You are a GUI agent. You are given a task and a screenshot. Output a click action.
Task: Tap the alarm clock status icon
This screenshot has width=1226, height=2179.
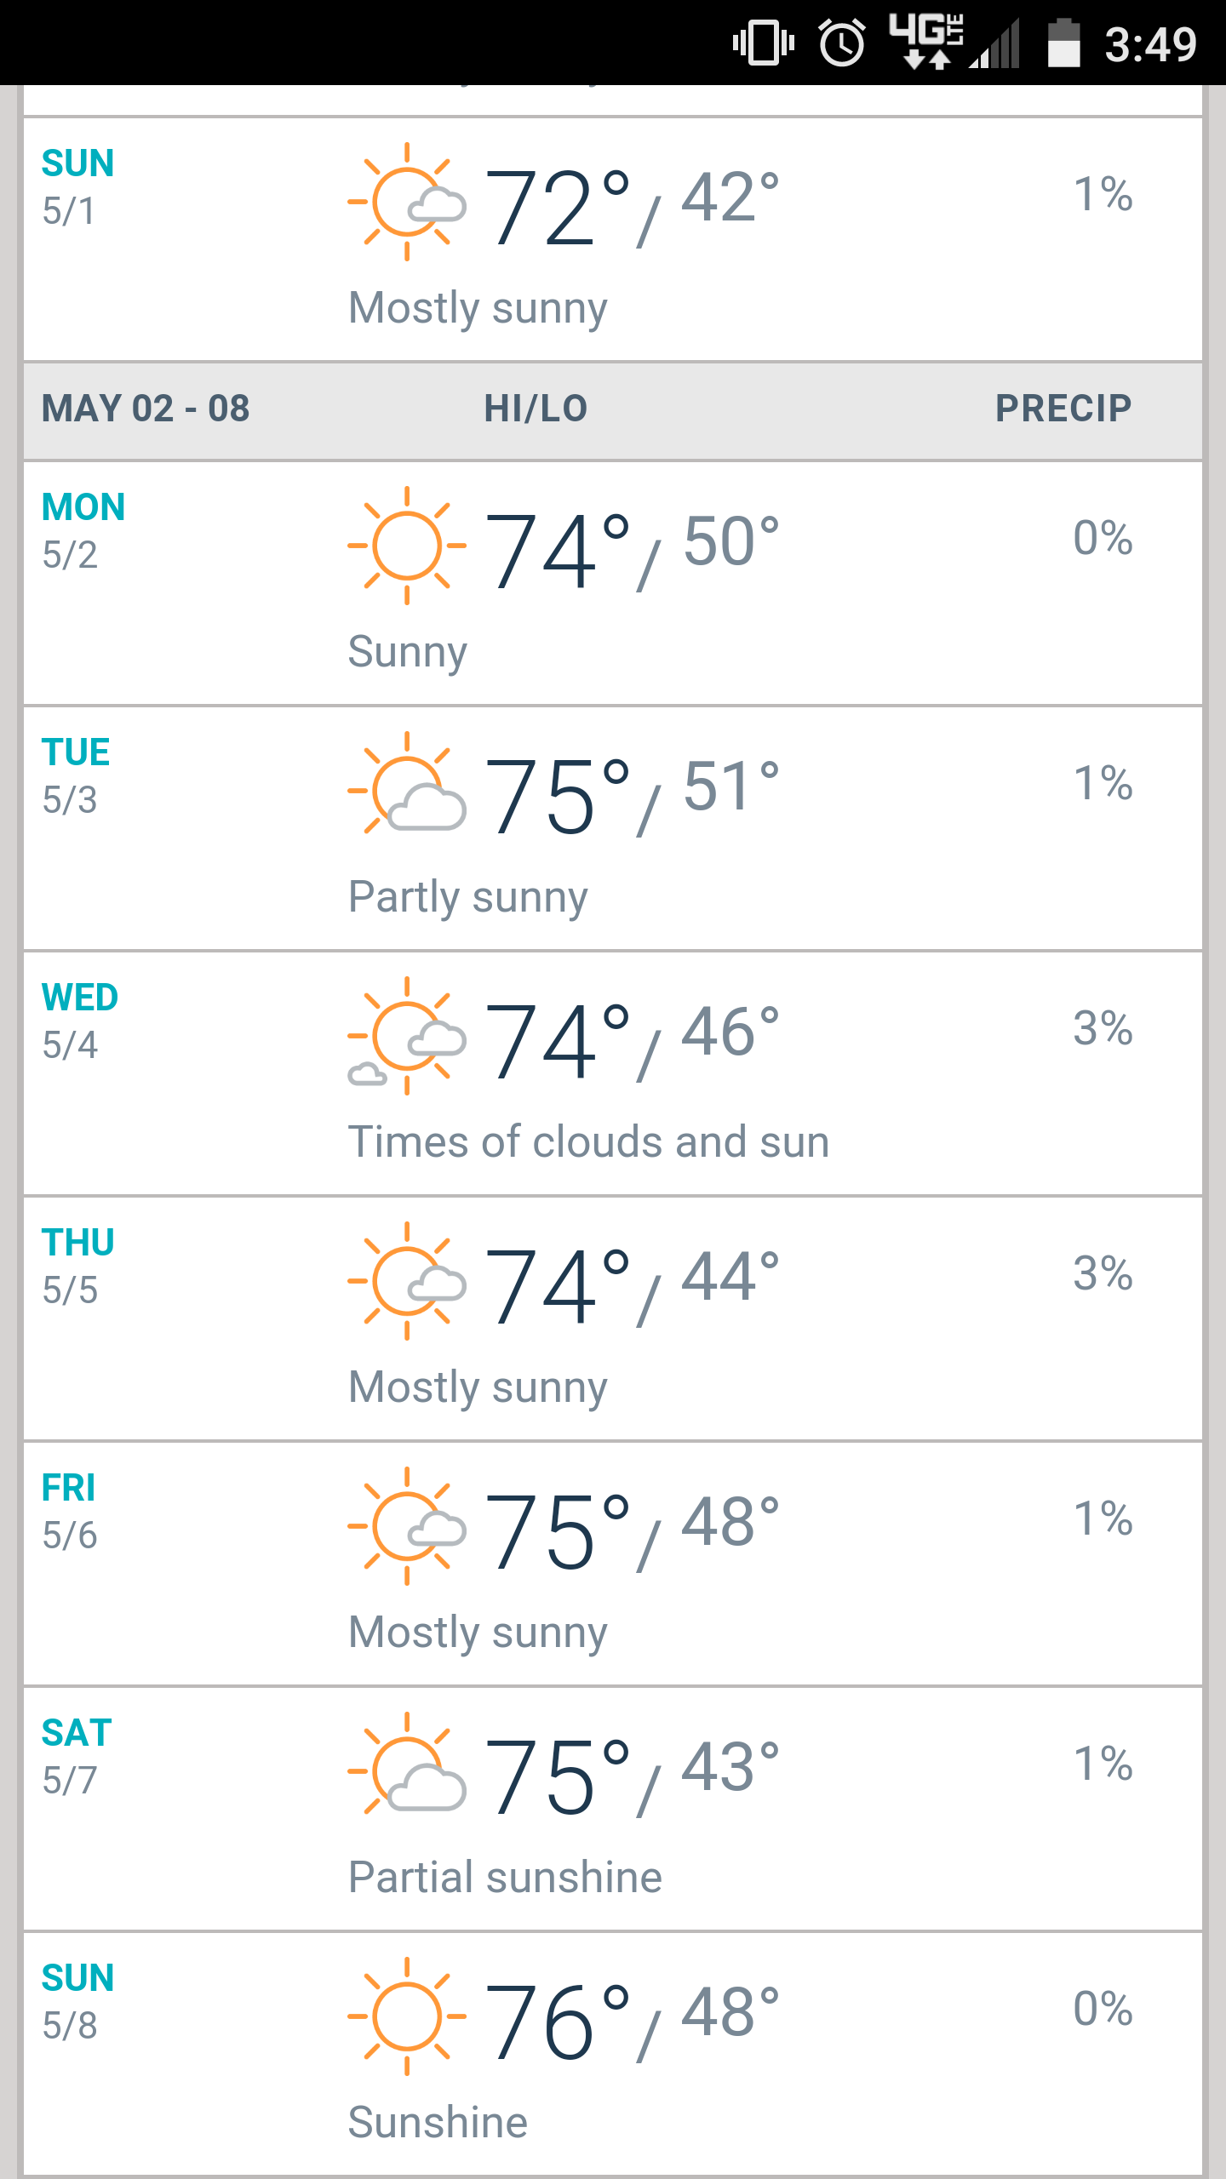pos(841,43)
